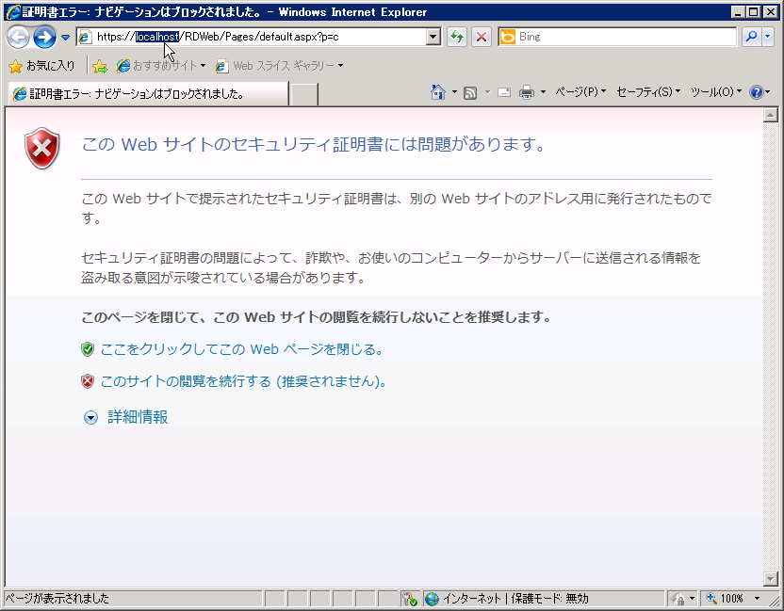
Task: Click the Add to Favorites Bar star icon
Action: click(x=100, y=66)
